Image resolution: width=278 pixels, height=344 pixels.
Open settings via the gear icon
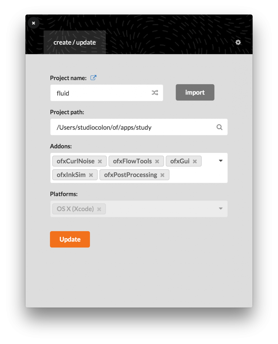[x=238, y=42]
